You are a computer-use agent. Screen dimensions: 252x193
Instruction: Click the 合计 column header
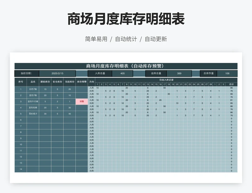[x=231, y=84]
